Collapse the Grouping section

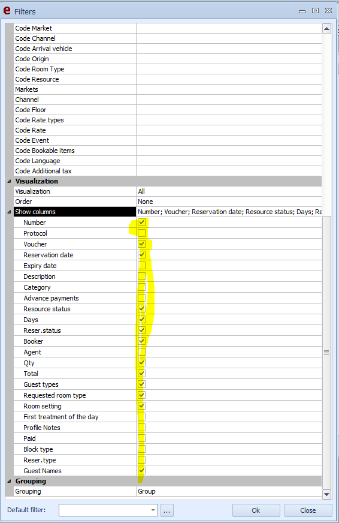click(10, 481)
